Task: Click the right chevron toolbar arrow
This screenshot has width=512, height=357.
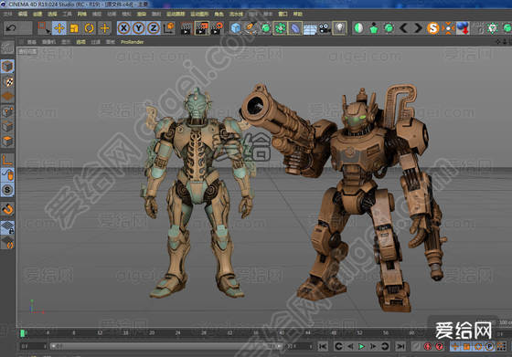Action: pos(418,28)
